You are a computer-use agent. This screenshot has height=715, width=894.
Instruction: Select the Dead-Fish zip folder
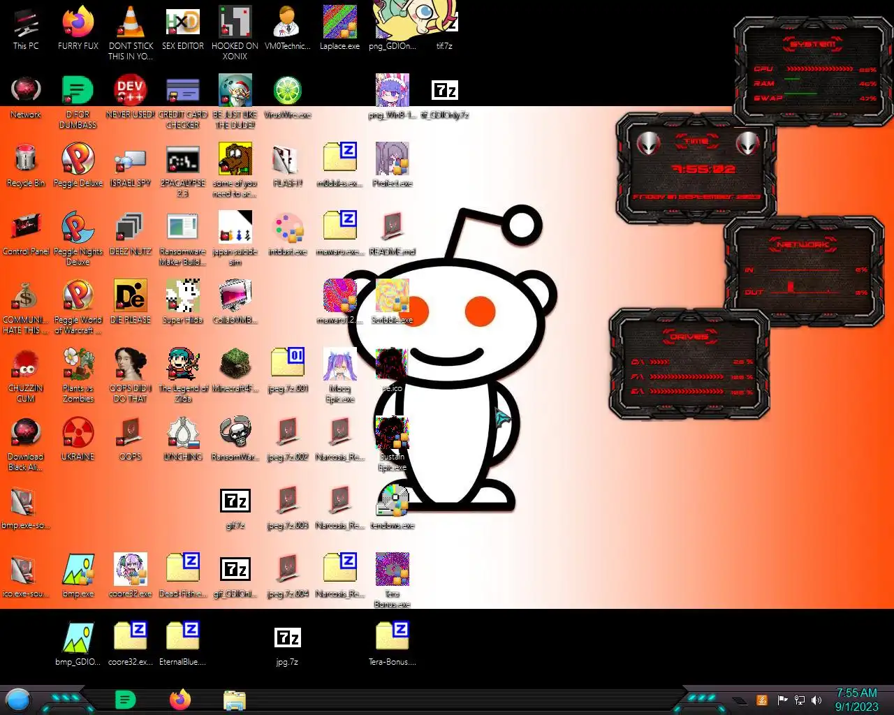[x=183, y=576]
